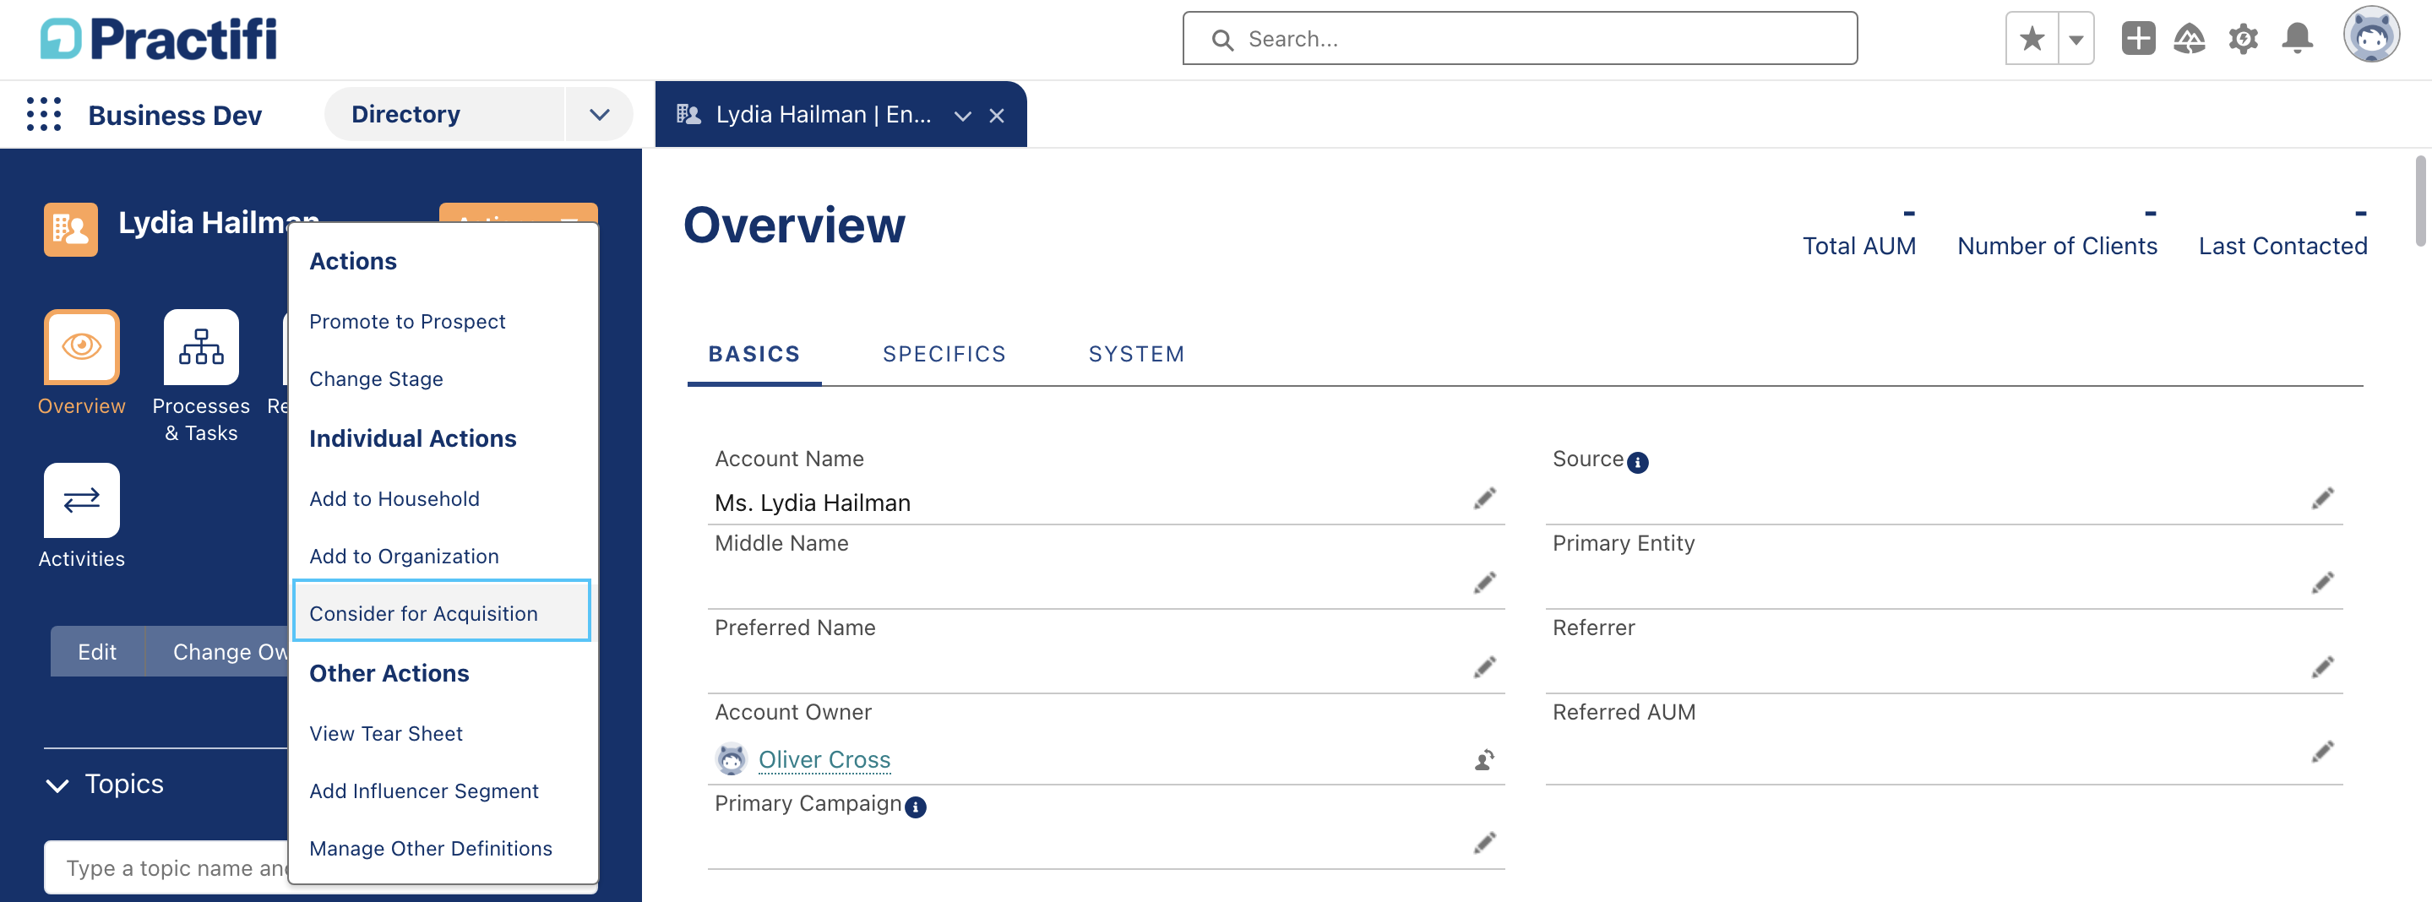
Task: Click the Edit button
Action: click(97, 651)
